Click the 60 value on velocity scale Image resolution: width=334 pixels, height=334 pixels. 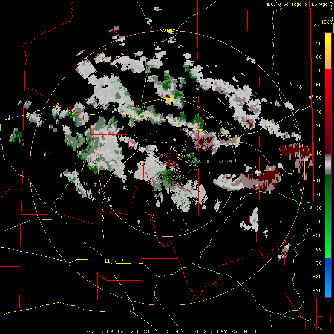[319, 85]
